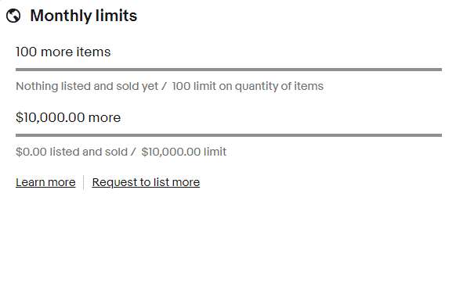Click the dollar amount progress bar
Viewport: 456px width, 294px height.
(x=229, y=135)
